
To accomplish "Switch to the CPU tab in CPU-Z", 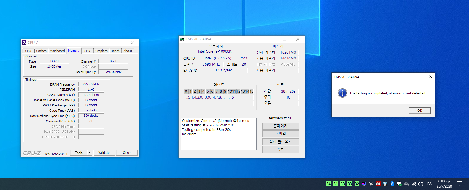I will pos(28,51).
